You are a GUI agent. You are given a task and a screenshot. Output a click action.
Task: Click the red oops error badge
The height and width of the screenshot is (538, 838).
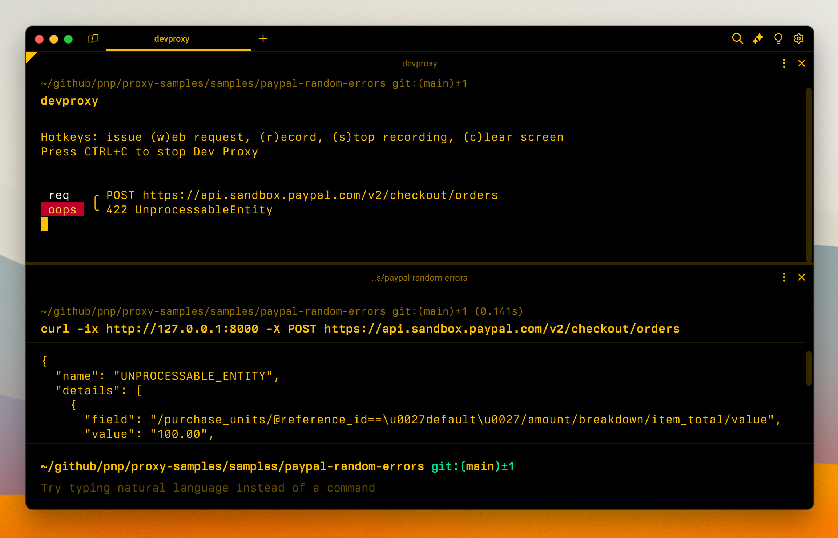[63, 209]
